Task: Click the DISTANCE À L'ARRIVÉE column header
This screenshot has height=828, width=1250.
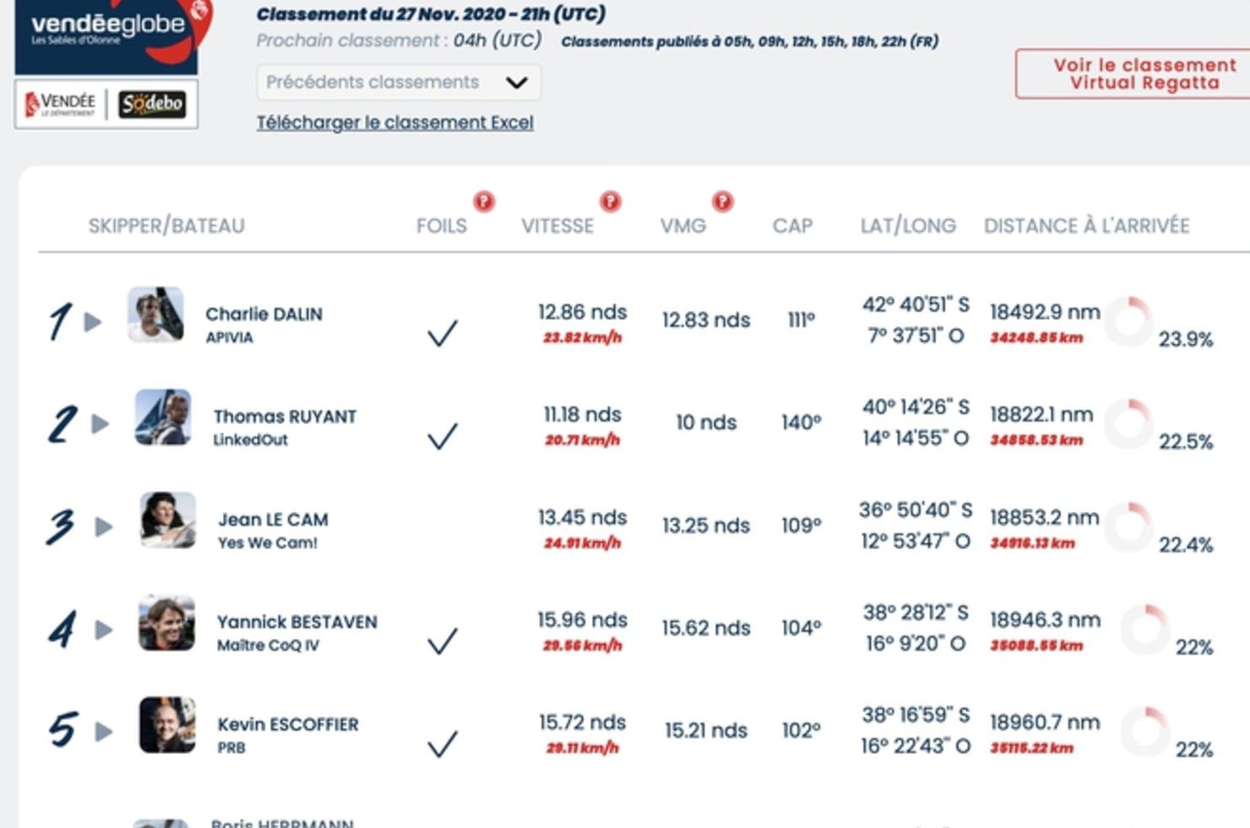Action: coord(1086,226)
